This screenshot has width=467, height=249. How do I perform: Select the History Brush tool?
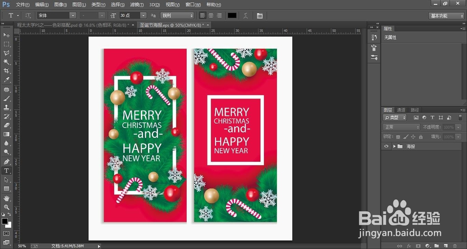[x=6, y=116]
